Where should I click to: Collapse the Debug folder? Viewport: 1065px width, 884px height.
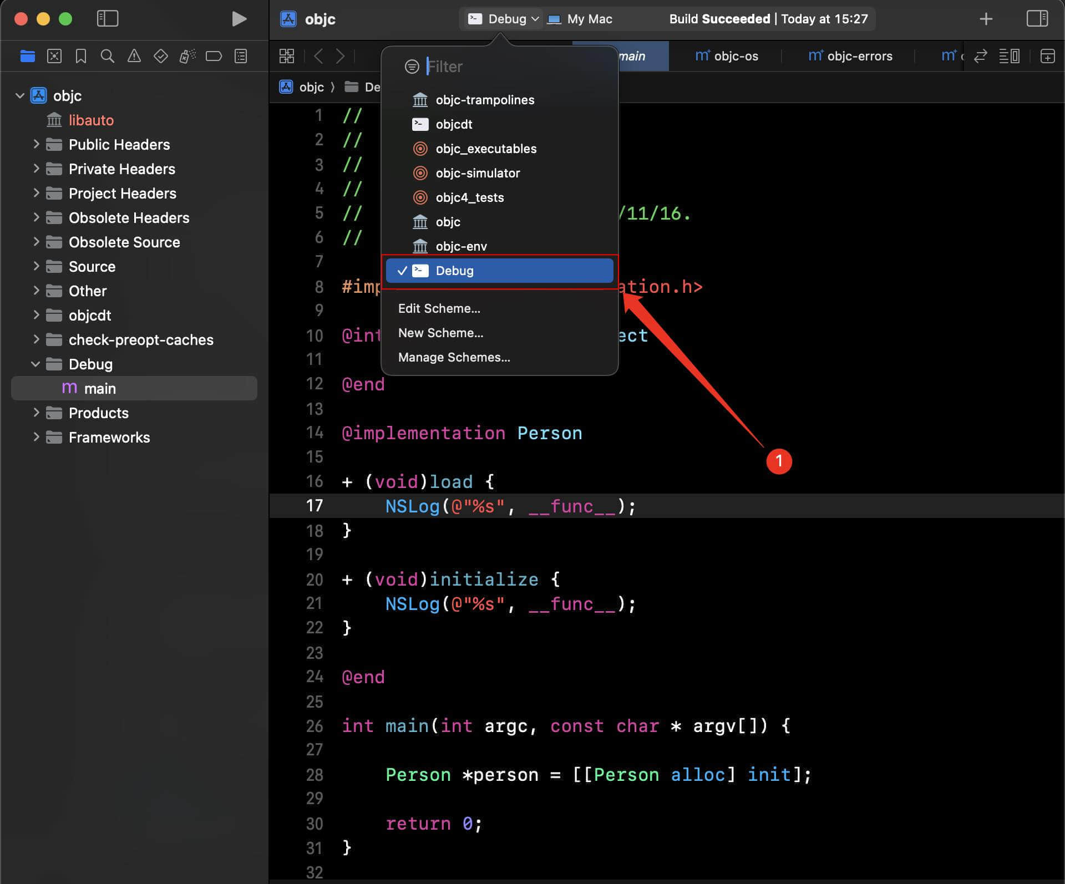click(36, 364)
